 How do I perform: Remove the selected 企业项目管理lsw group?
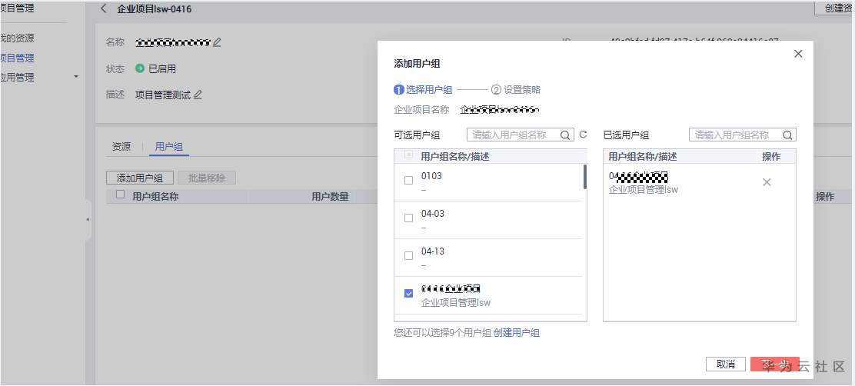[x=767, y=182]
